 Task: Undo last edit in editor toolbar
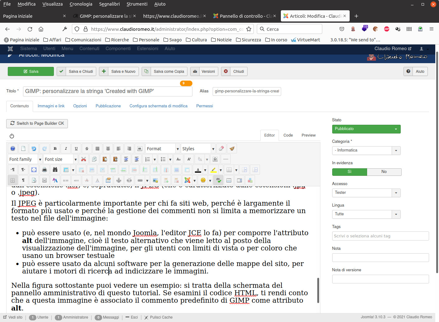(x=34, y=148)
